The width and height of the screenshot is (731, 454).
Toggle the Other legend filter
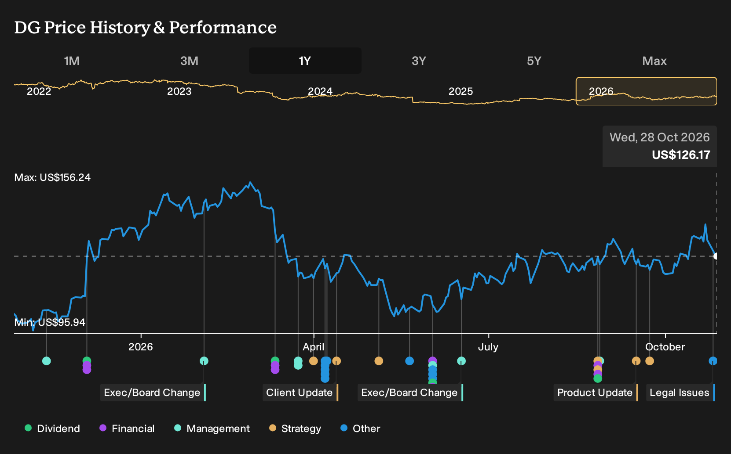pyautogui.click(x=360, y=429)
